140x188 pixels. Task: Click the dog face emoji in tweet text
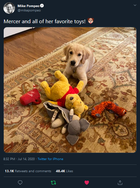pos(91,21)
